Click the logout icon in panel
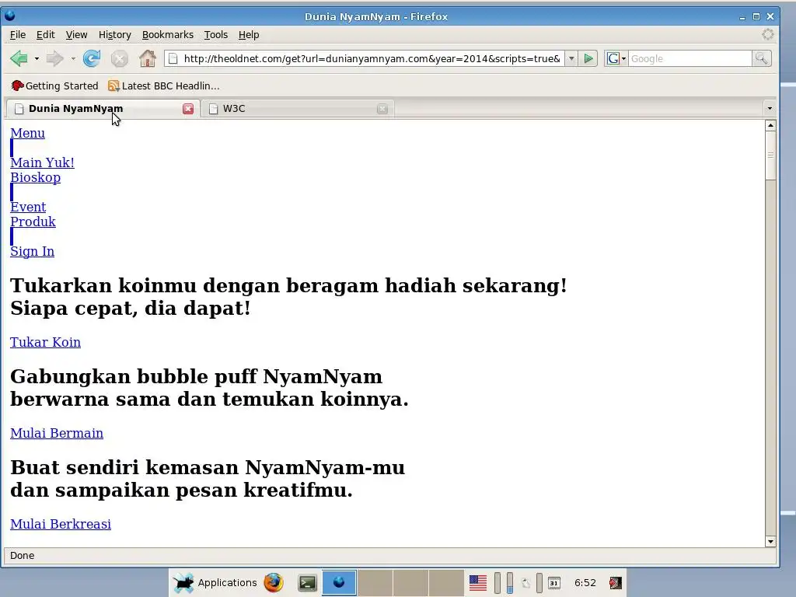This screenshot has width=796, height=597. [616, 583]
